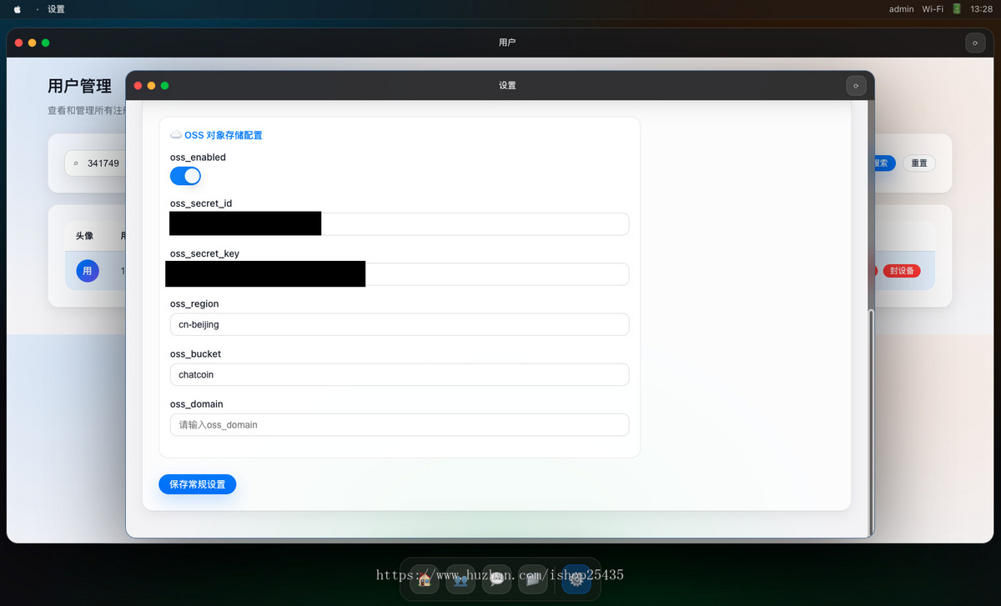Click the 341749 search field in 用户 window
This screenshot has height=606, width=1001.
[x=96, y=163]
